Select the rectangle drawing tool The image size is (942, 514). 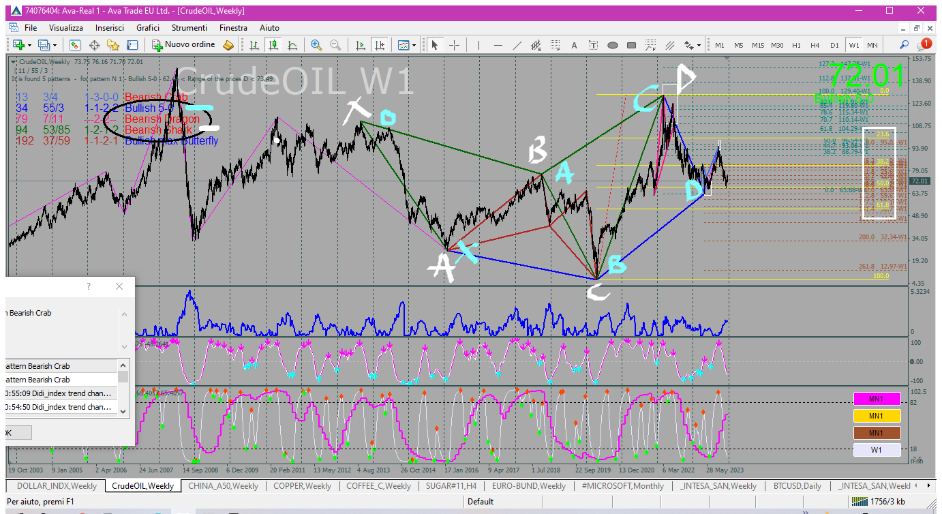tap(632, 45)
